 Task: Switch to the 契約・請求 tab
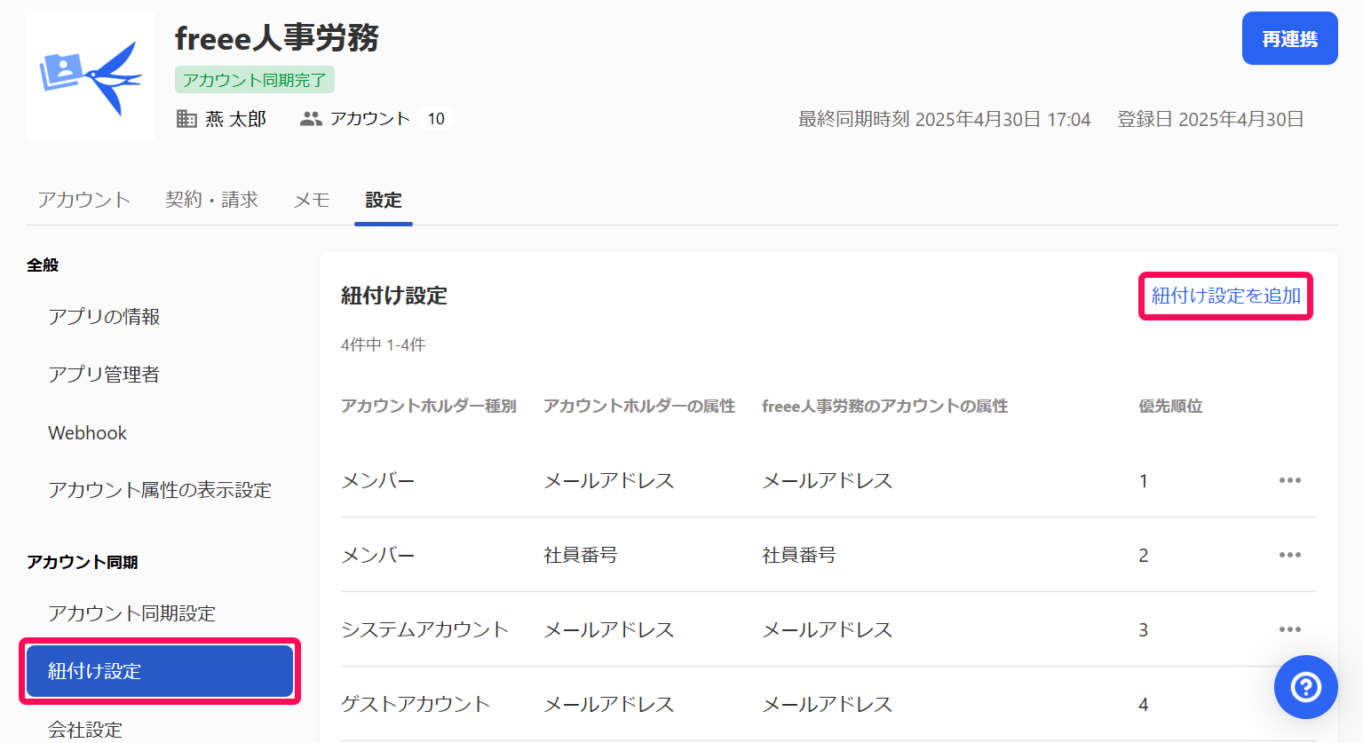tap(211, 200)
